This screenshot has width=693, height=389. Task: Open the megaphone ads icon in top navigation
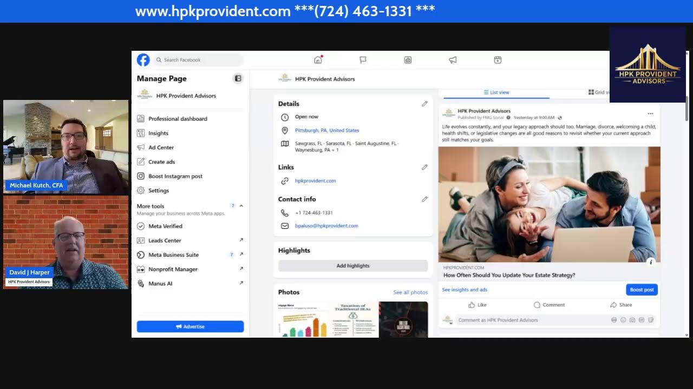tap(453, 60)
